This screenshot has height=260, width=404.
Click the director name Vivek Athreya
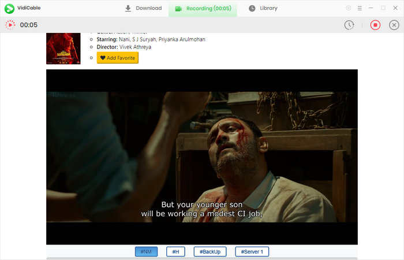(135, 47)
